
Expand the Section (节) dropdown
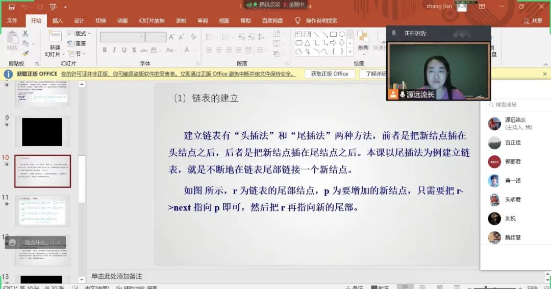tap(79, 54)
